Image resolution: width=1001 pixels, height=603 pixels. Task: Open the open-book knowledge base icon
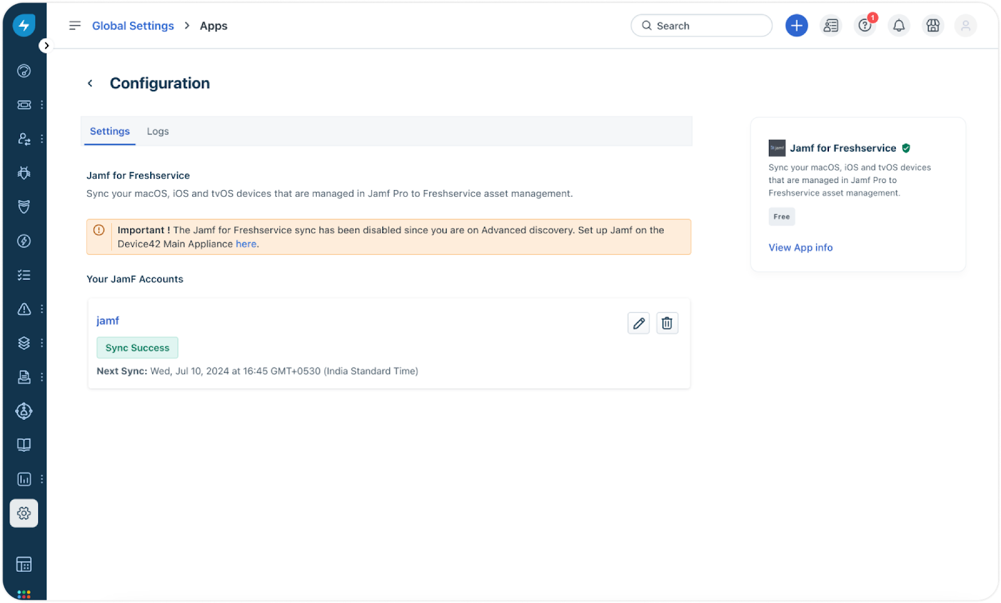pos(24,445)
